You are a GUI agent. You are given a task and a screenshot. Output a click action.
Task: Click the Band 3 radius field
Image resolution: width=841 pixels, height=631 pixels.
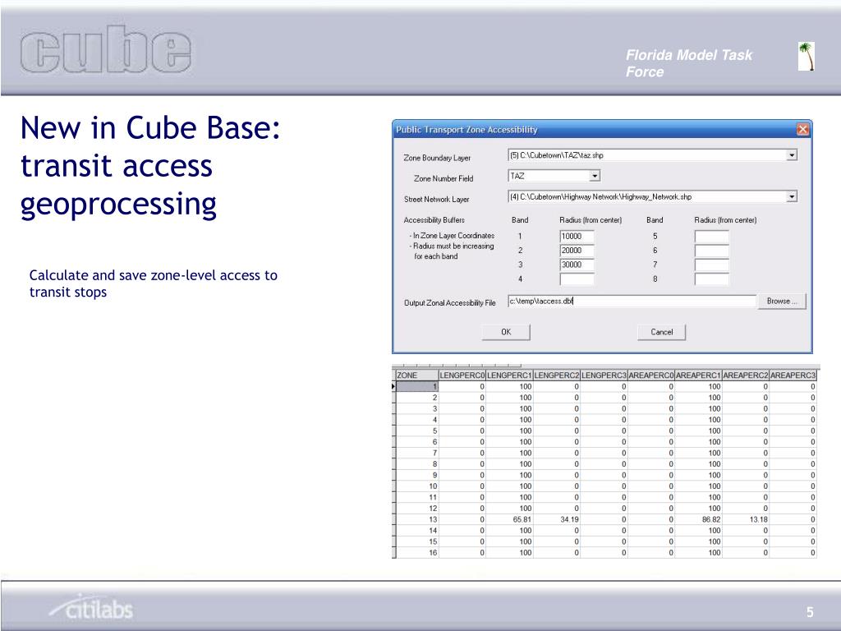577,265
